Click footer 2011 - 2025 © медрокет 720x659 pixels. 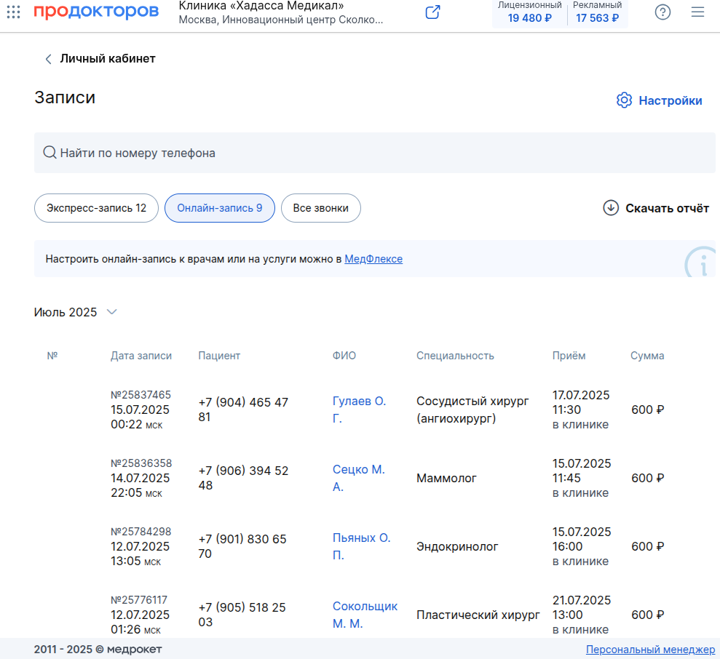point(98,650)
